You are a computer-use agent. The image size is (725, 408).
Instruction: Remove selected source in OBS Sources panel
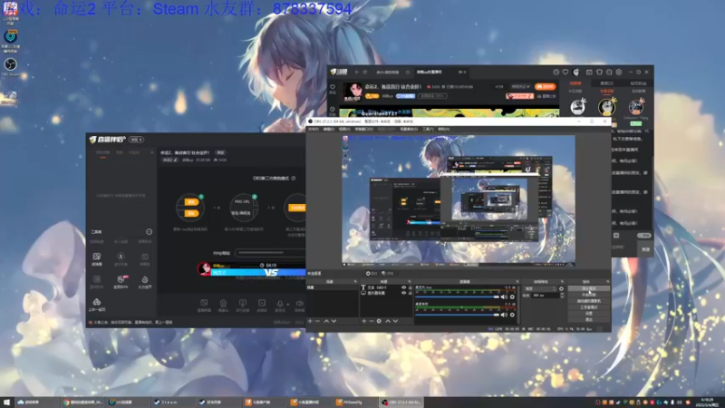pyautogui.click(x=371, y=321)
